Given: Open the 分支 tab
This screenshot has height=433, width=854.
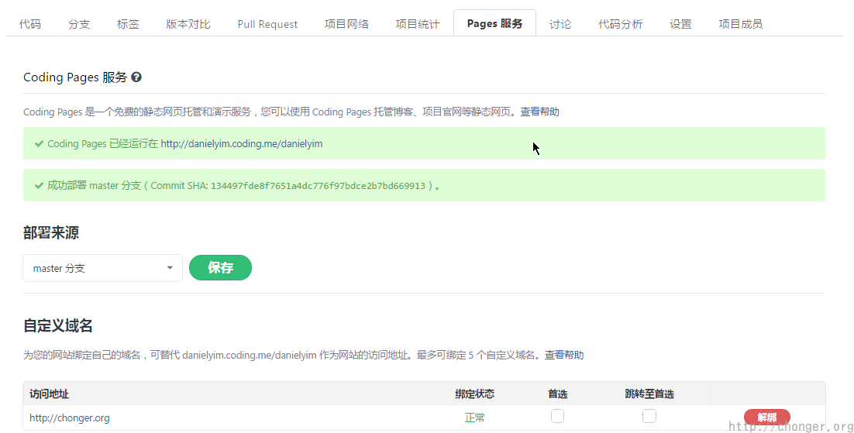Looking at the screenshot, I should (x=79, y=24).
